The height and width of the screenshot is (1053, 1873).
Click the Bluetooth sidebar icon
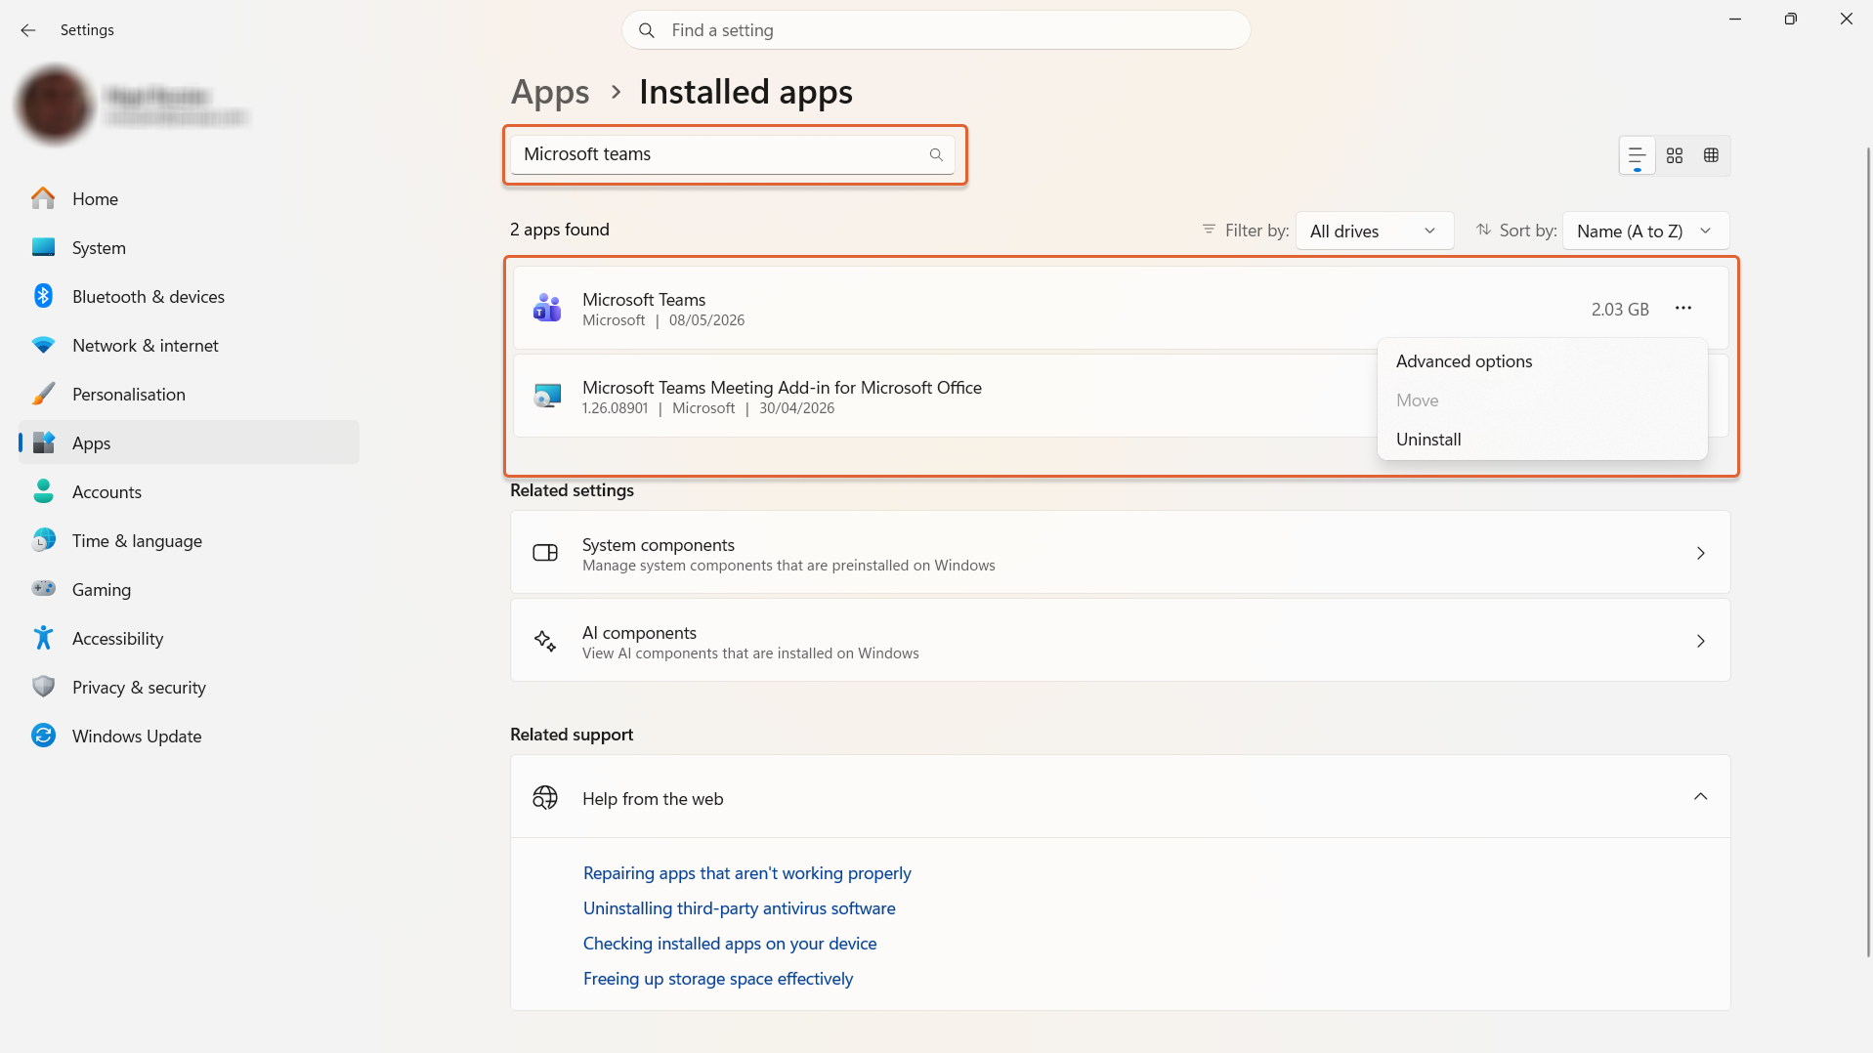[x=43, y=296]
